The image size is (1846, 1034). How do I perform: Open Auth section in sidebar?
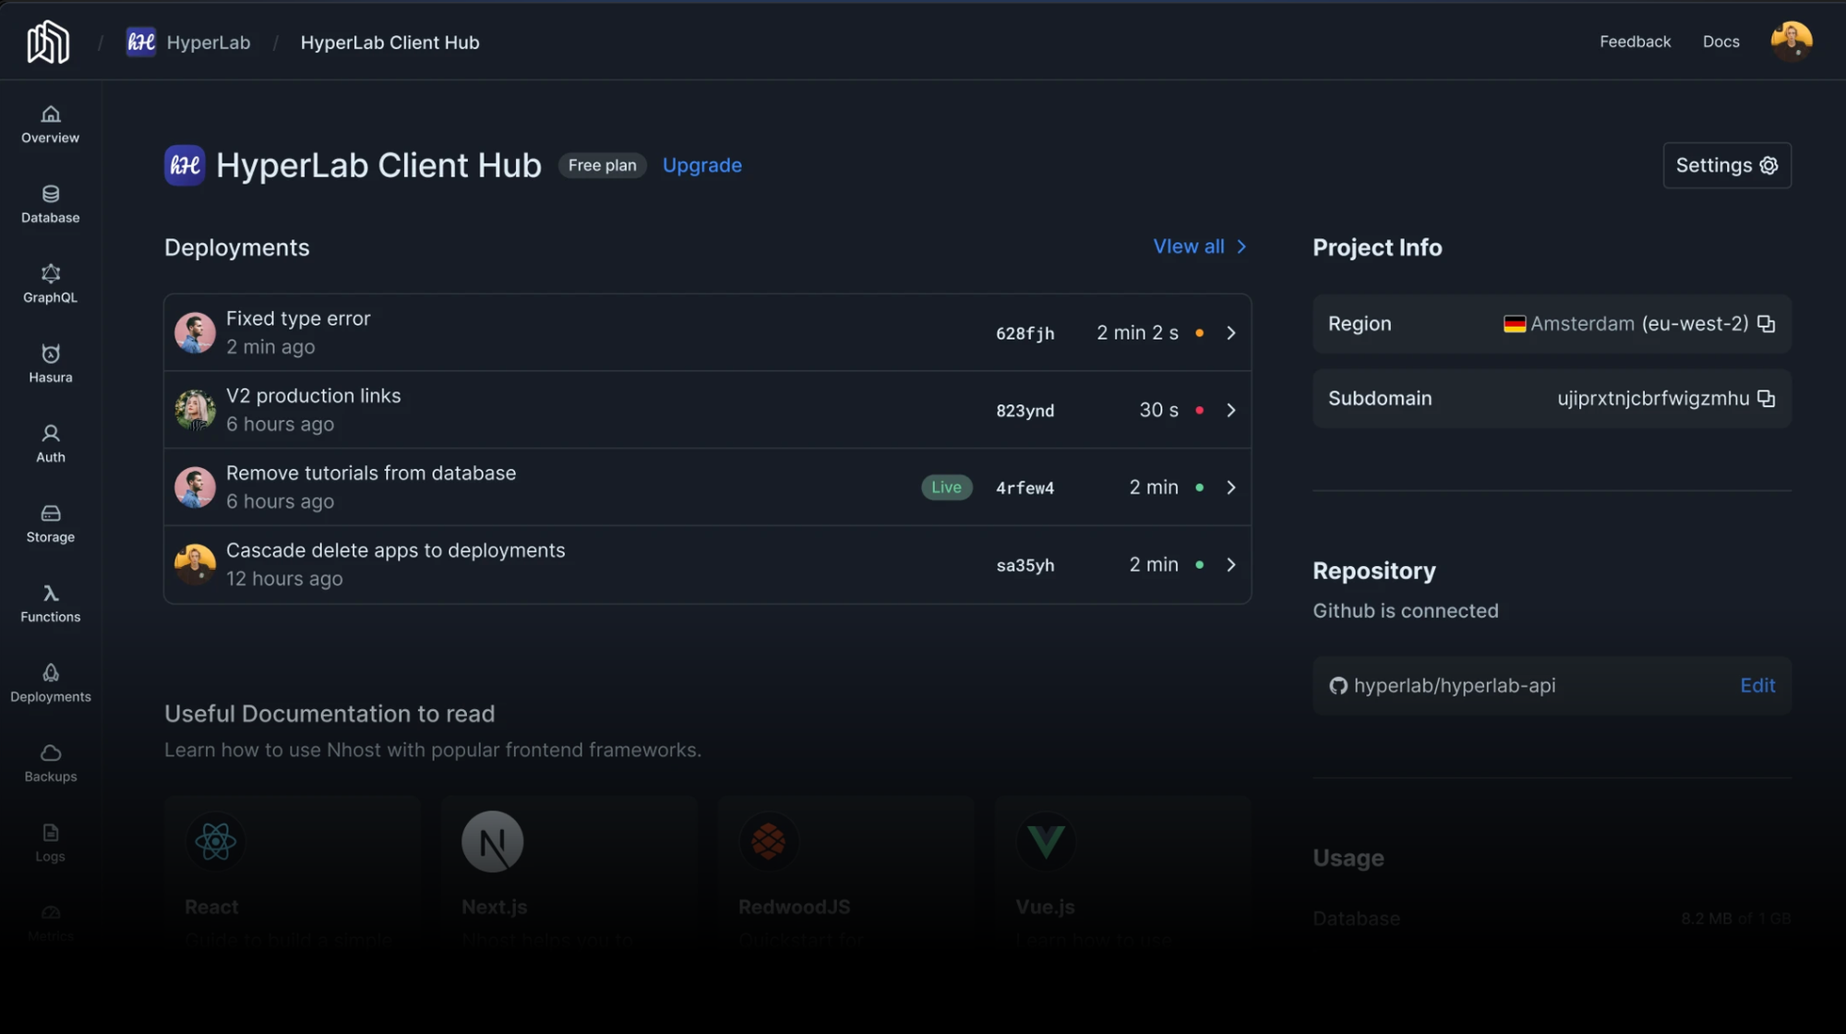[51, 444]
